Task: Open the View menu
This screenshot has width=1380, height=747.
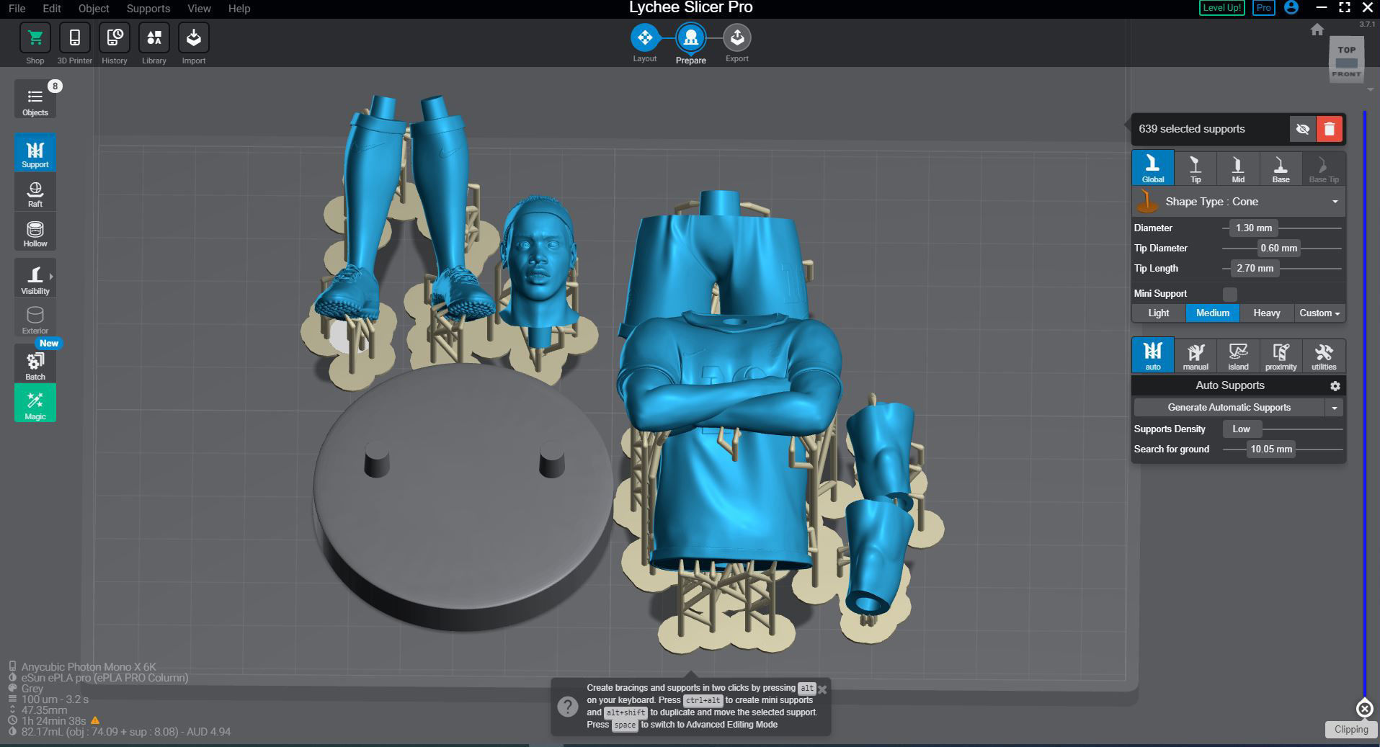Action: pyautogui.click(x=199, y=9)
